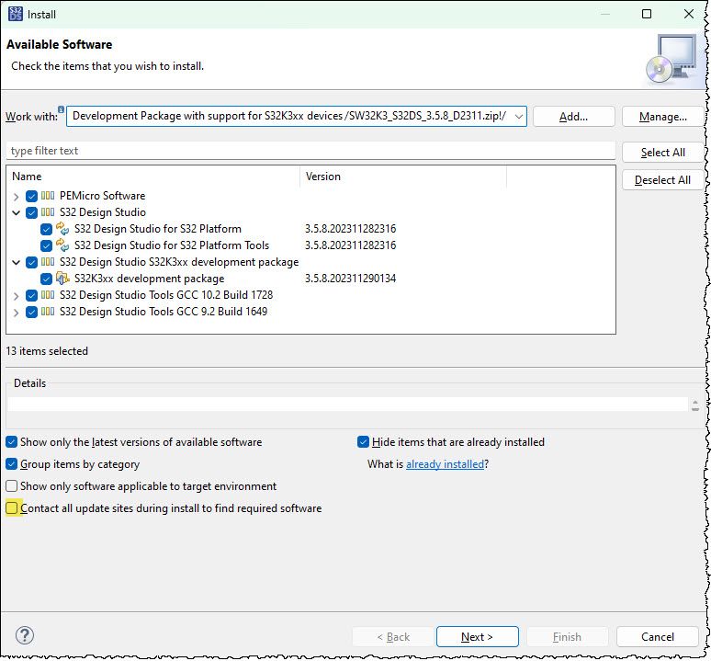Uncheck GCC 9.2 Build 1649 checkbox
Screen dimensions: 711x661
coord(32,313)
